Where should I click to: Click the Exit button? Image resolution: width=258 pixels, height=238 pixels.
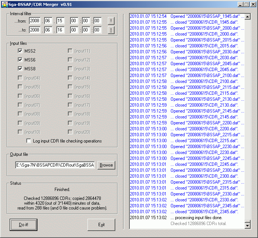(x=101, y=225)
